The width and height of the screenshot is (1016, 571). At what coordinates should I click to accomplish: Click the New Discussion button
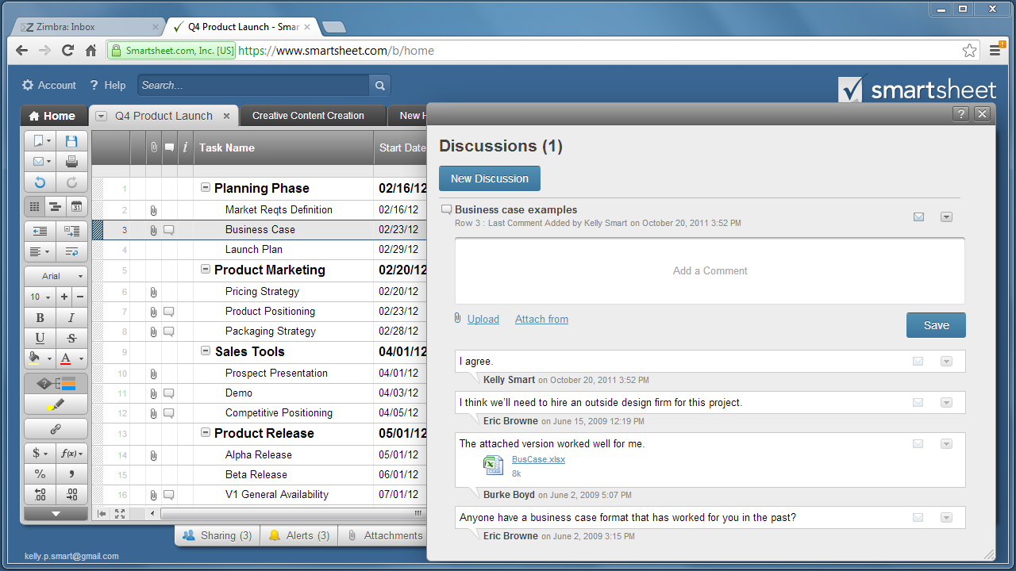[490, 178]
